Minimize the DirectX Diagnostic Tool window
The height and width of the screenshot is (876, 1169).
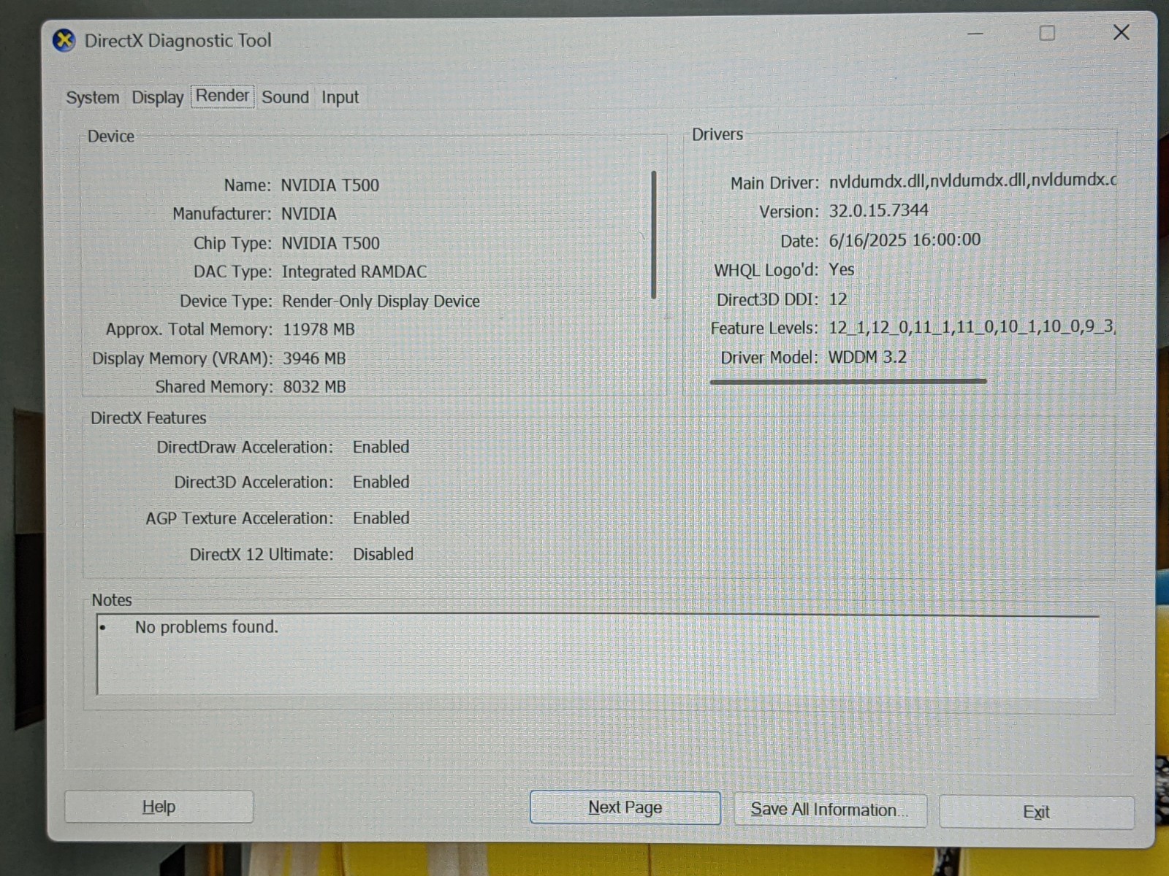(975, 34)
